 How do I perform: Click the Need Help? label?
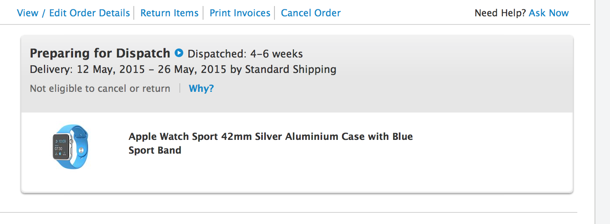pos(500,13)
